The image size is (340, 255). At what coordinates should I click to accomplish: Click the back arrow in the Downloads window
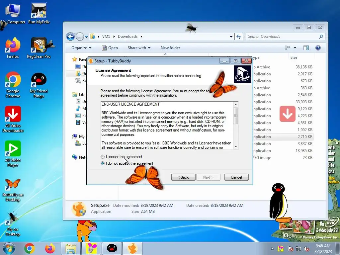tap(70, 37)
